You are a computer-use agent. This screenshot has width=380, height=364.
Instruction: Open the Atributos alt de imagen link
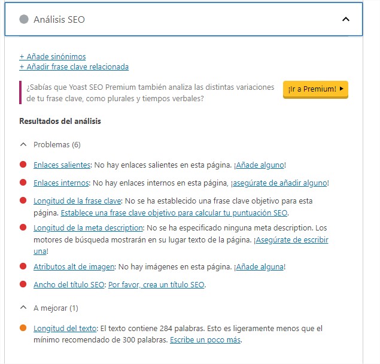(x=74, y=267)
